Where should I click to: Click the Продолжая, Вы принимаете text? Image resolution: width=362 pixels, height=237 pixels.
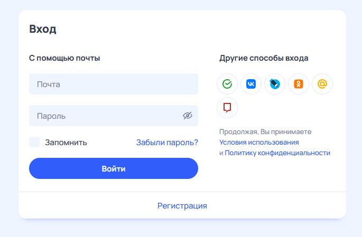(265, 131)
